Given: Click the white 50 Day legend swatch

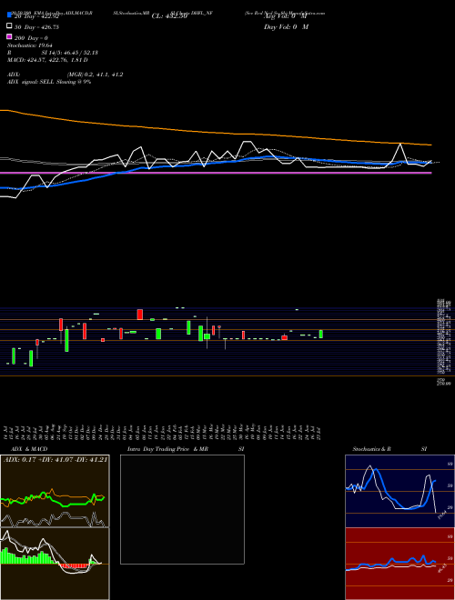Looking at the screenshot, I should 9,26.
